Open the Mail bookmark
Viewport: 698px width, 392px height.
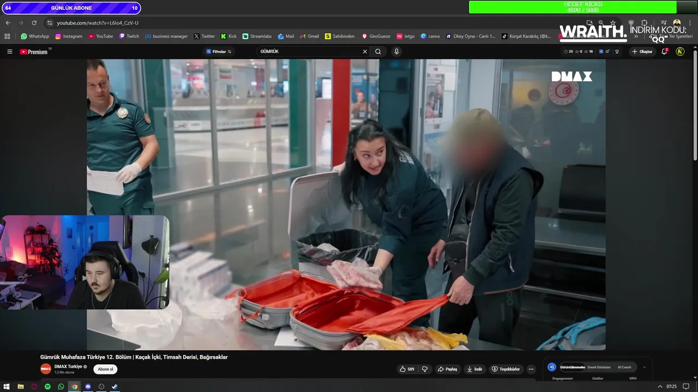(x=286, y=36)
